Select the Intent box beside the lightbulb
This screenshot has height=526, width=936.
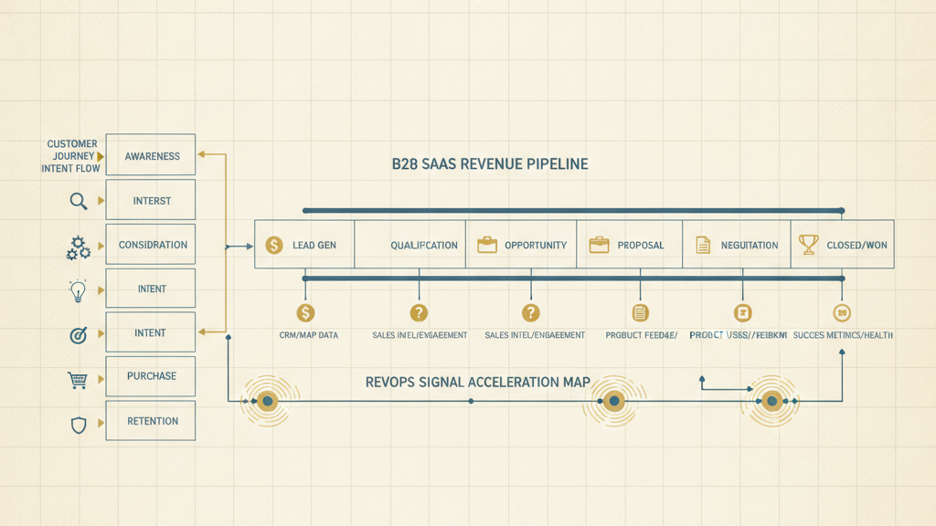click(151, 288)
